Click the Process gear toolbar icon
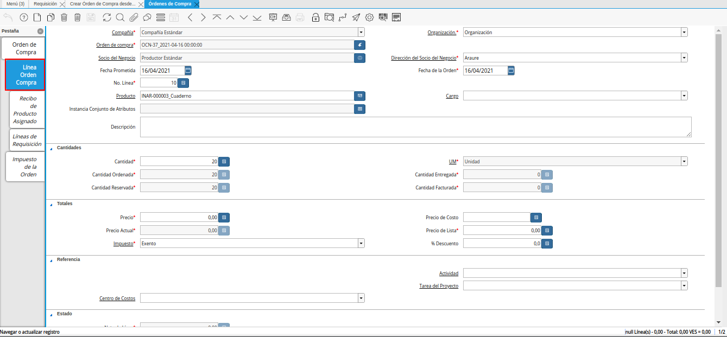727x337 pixels. (x=370, y=17)
